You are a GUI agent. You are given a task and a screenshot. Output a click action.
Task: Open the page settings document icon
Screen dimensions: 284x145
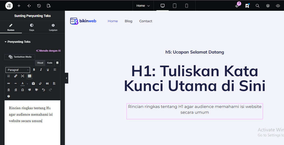coord(49,6)
